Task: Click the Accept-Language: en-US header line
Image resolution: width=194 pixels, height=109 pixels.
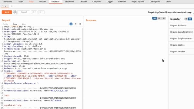Action: [x=23, y=44]
